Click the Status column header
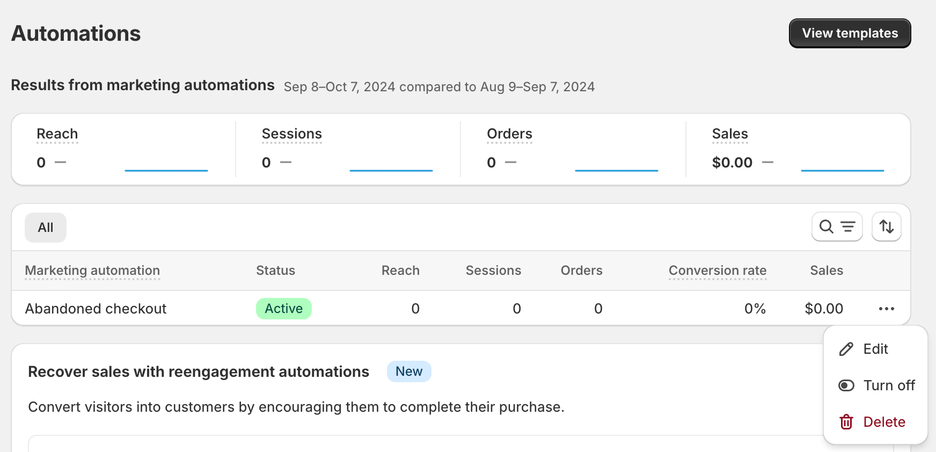936x452 pixels. coord(275,271)
